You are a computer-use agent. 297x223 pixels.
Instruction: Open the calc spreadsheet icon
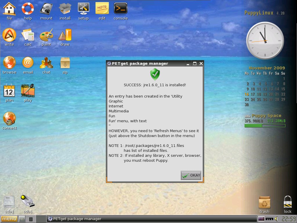28,35
